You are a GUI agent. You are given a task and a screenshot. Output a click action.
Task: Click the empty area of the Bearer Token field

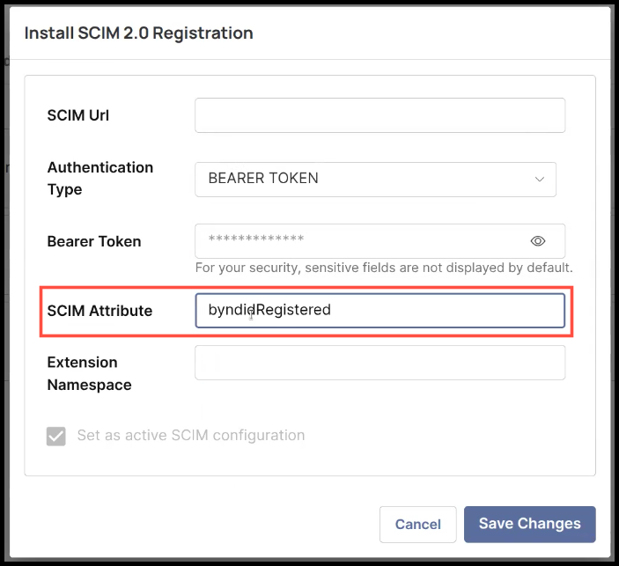[414, 241]
